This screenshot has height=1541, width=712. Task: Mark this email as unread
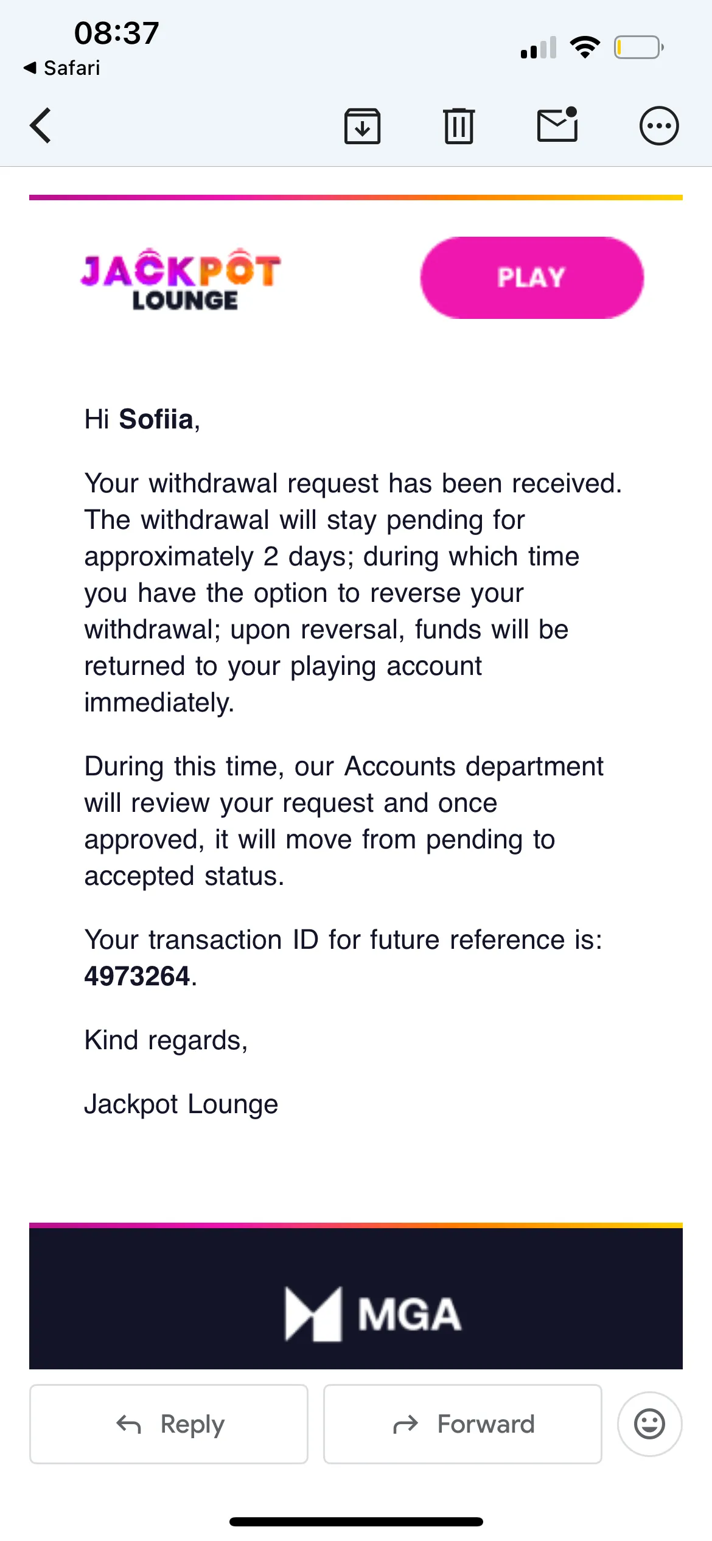[x=557, y=125]
